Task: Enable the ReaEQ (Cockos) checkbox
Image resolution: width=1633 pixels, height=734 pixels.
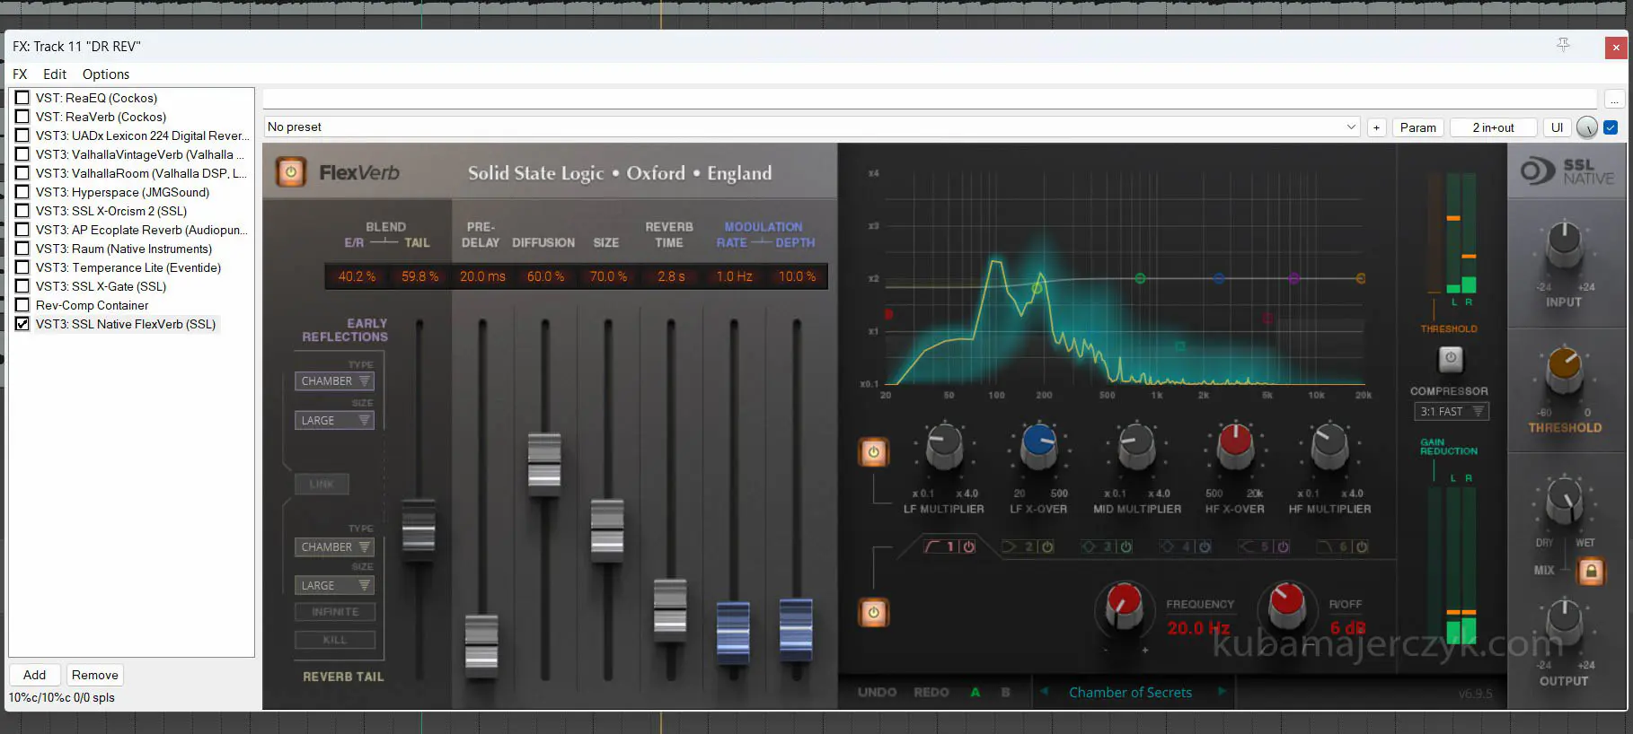Action: (22, 98)
